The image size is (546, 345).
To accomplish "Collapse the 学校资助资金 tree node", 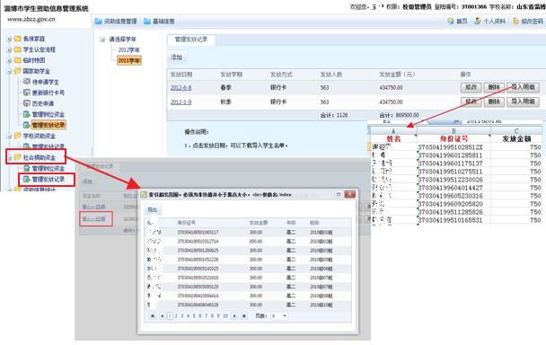I will pyautogui.click(x=9, y=136).
